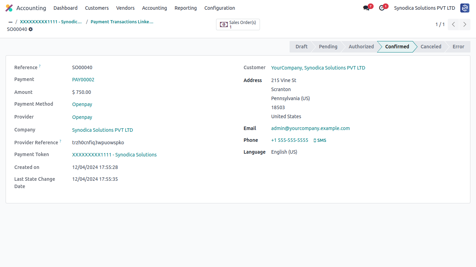Select the Pending status stage

click(328, 47)
